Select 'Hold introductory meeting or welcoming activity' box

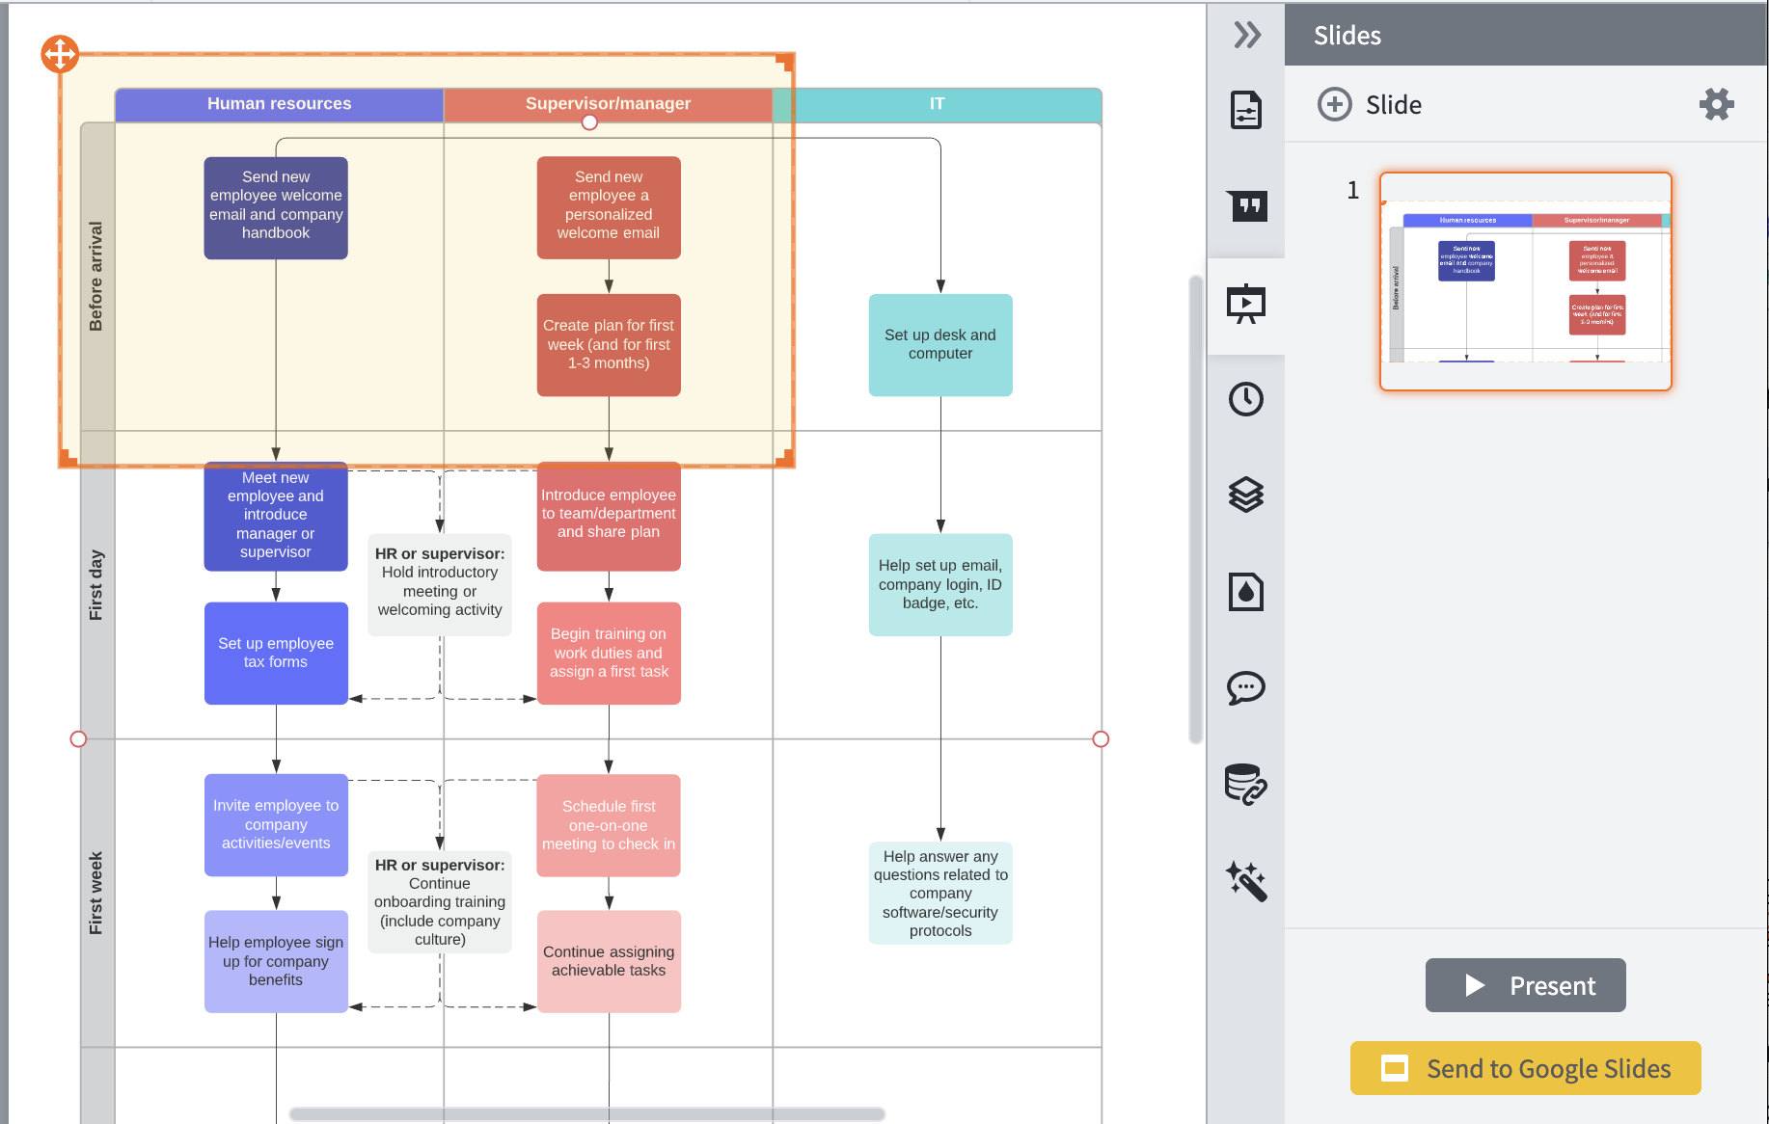[x=440, y=585]
